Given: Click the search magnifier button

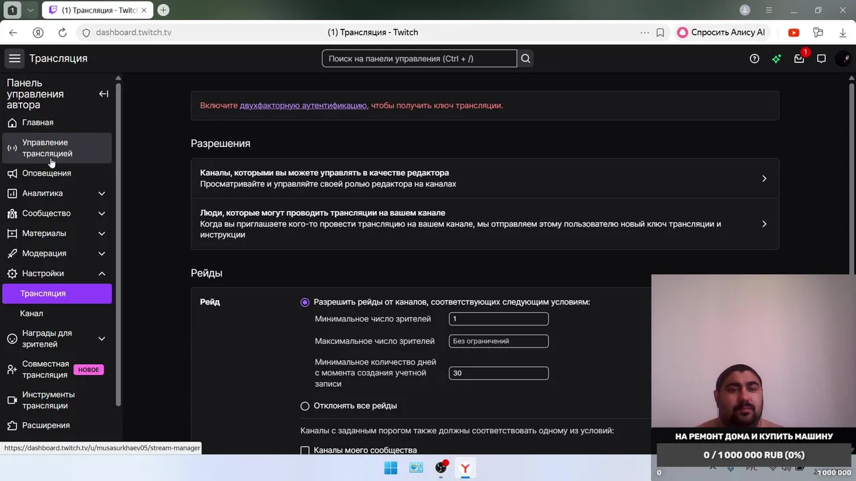Looking at the screenshot, I should coord(526,59).
